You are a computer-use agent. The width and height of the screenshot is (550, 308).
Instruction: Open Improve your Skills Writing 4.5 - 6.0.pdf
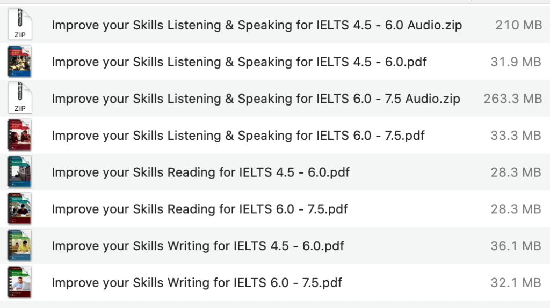coord(198,246)
